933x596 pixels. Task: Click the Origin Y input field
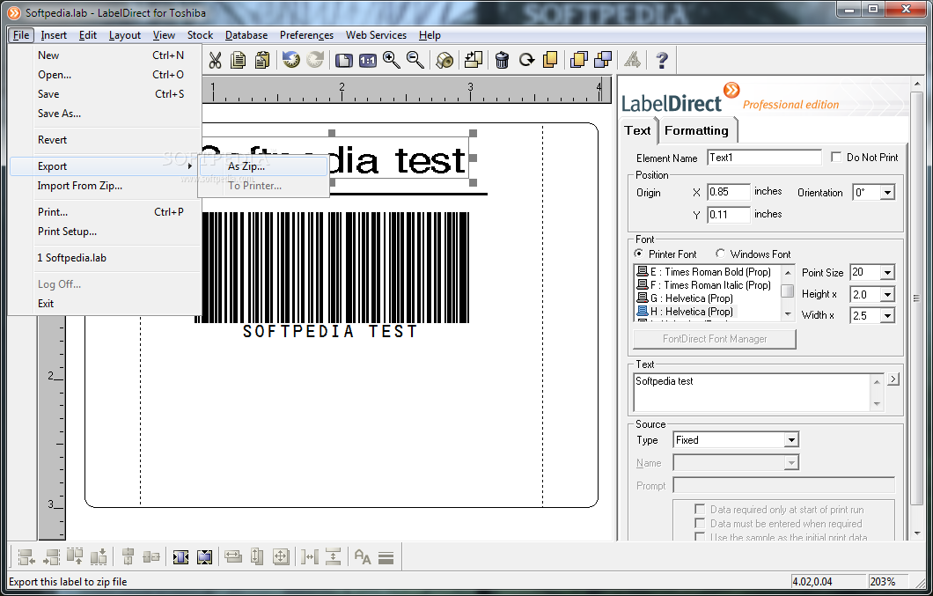(x=728, y=214)
